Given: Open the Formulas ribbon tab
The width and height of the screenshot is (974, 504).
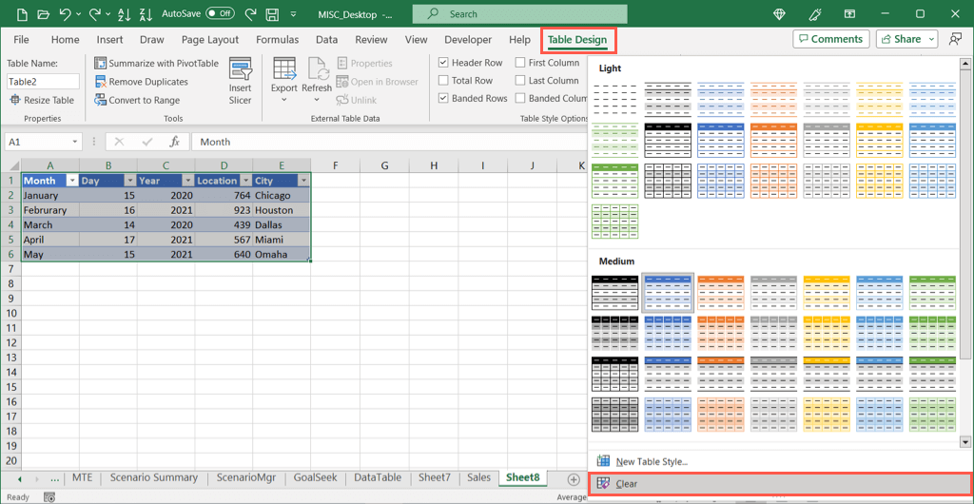Looking at the screenshot, I should 277,40.
